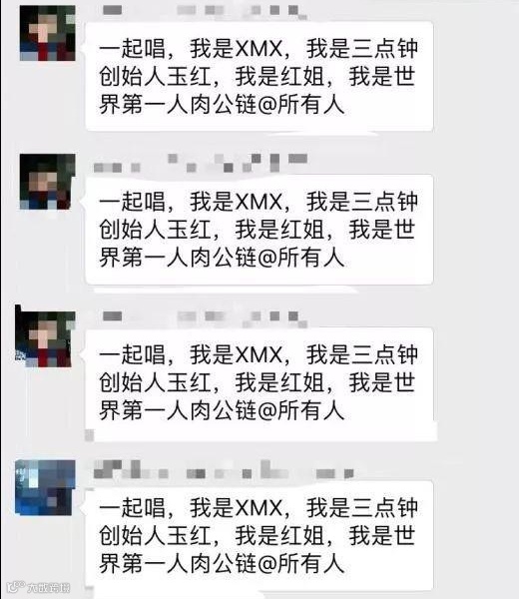The image size is (519, 599).
Task: Open the second message sender's avatar
Action: pyautogui.click(x=47, y=182)
